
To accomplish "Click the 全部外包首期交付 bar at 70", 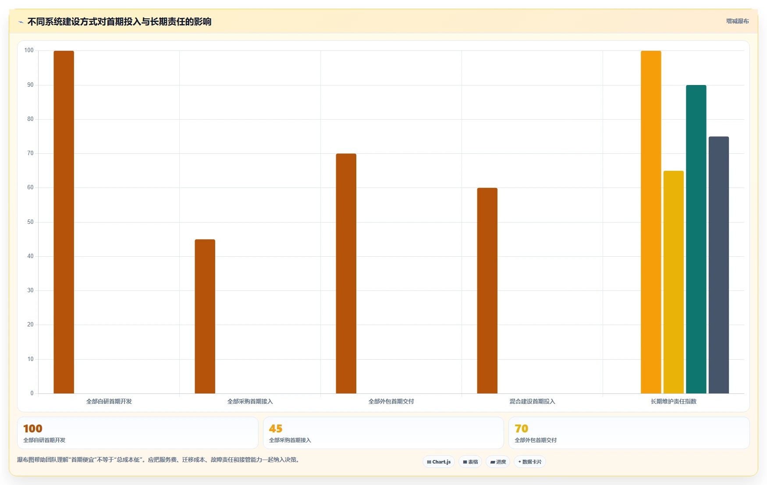I will pos(346,273).
